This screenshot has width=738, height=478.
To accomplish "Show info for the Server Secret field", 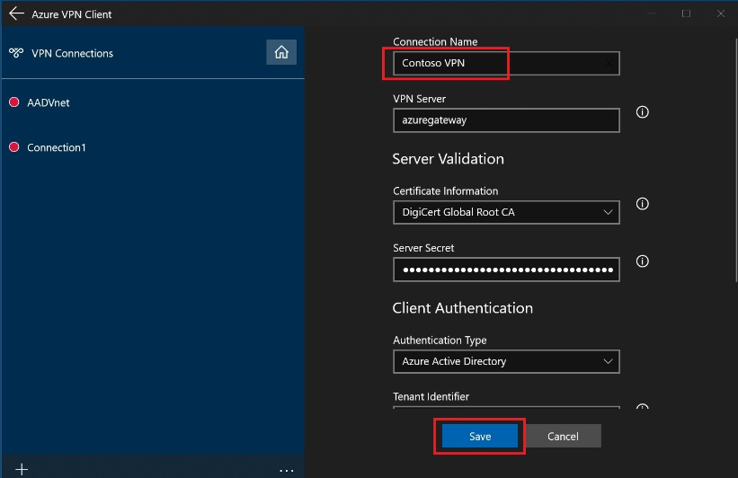I will point(643,261).
